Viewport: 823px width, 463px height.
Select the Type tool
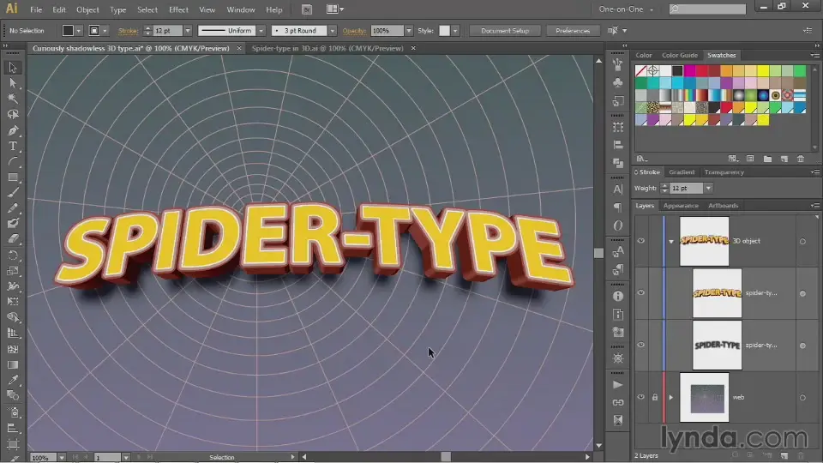tap(13, 146)
